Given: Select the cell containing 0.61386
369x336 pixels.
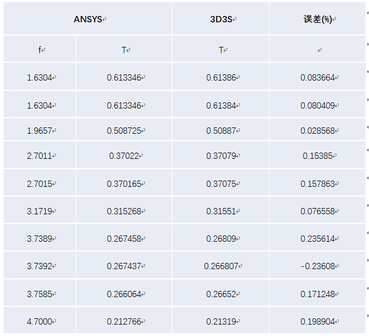Looking at the screenshot, I should [220, 77].
